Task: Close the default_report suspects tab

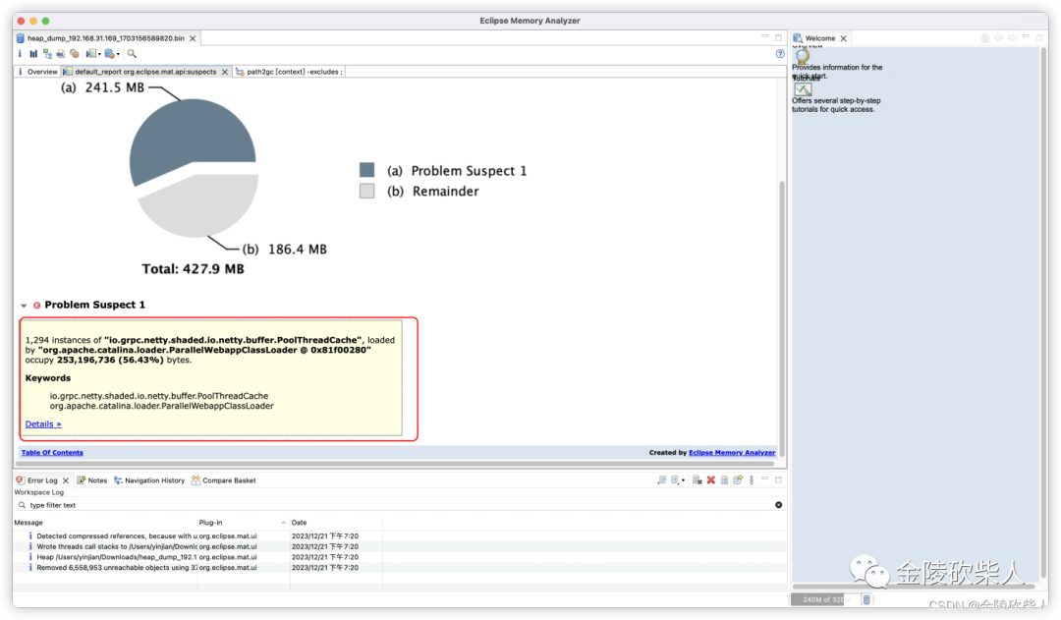Action: tap(225, 72)
